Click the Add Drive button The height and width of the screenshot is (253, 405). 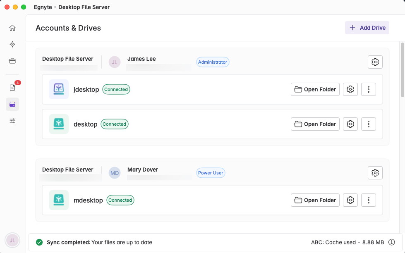pyautogui.click(x=367, y=28)
